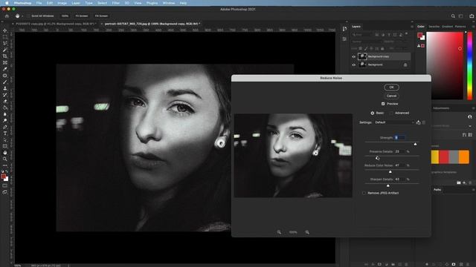Screen dimensions: 476x267
Task: Select the Eraser tool
Action: point(5,101)
